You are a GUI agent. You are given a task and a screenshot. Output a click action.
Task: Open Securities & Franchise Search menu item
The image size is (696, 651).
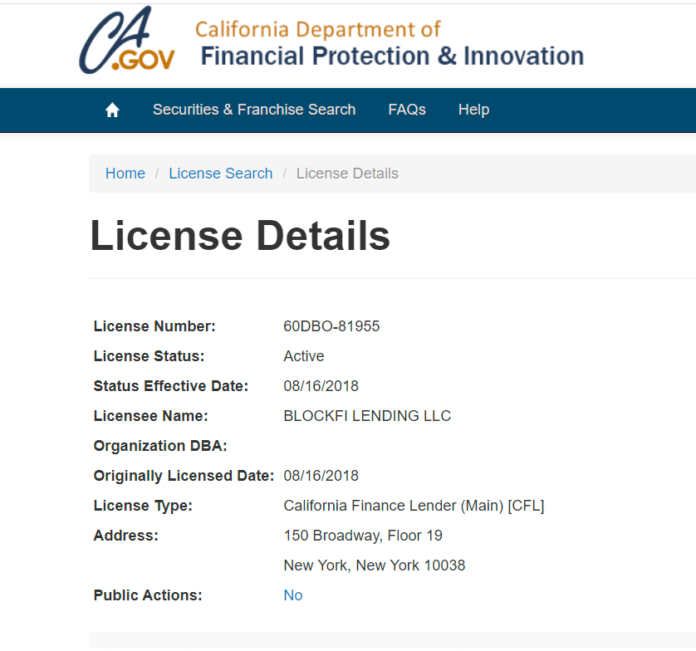pyautogui.click(x=254, y=110)
